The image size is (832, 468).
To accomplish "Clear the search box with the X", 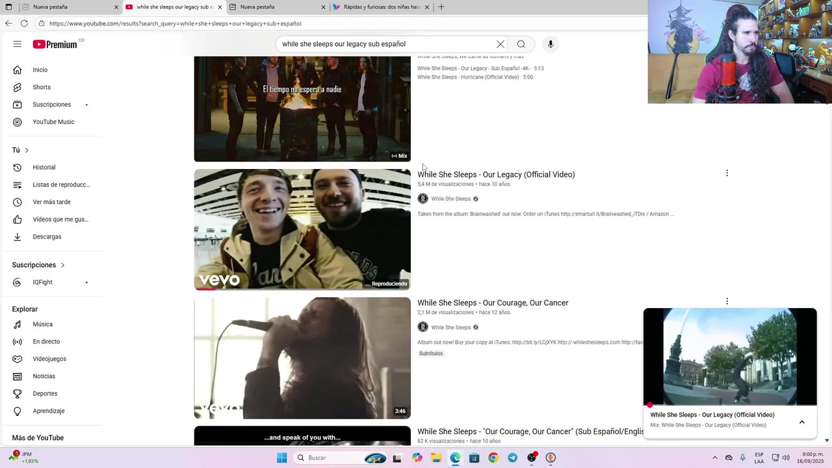I will (x=500, y=44).
